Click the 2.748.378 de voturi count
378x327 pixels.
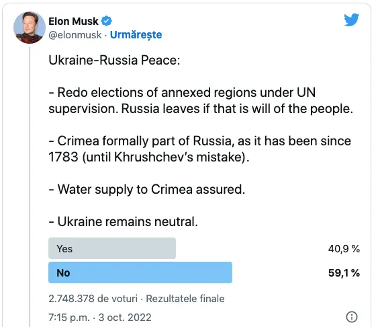(x=93, y=299)
